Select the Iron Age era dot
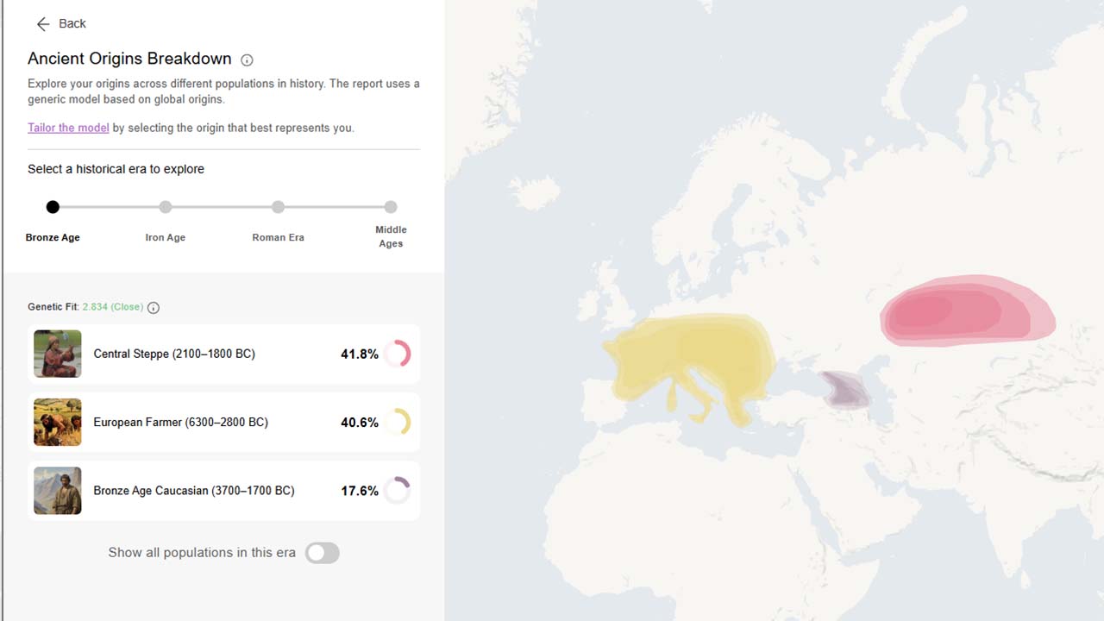This screenshot has height=621, width=1104. pos(165,207)
